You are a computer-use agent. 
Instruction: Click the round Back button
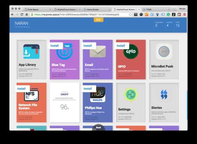point(98,128)
